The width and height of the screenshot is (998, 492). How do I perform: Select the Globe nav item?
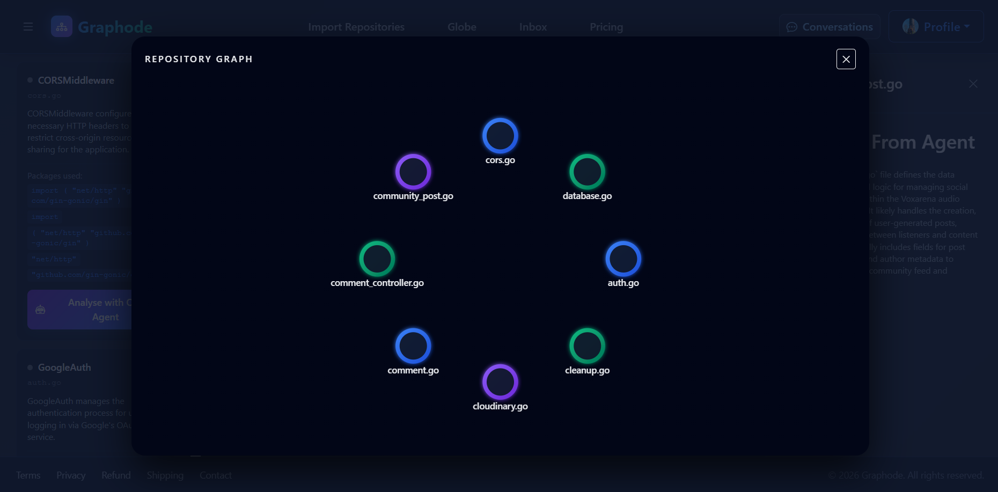[461, 26]
